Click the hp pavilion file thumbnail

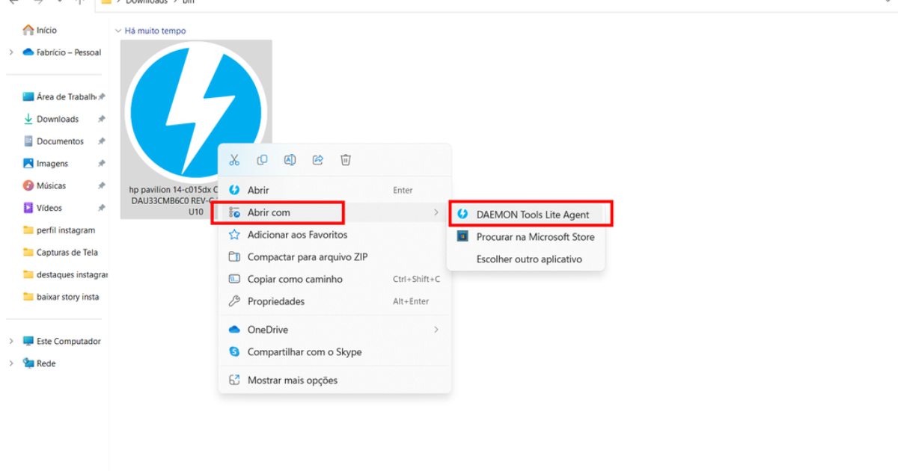point(196,112)
